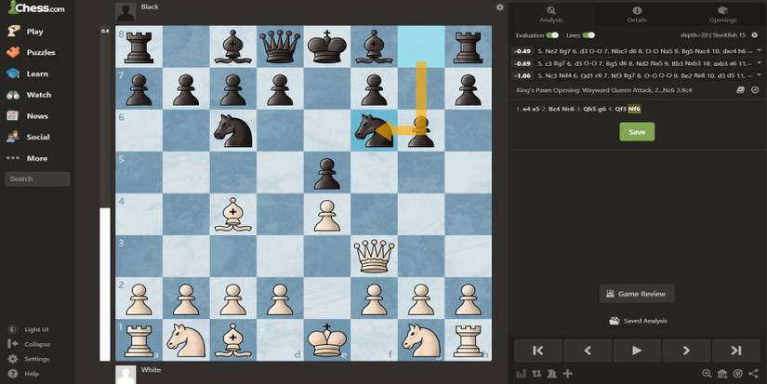Click the -0.49 evaluation line moves
The height and width of the screenshot is (384, 767).
click(644, 51)
